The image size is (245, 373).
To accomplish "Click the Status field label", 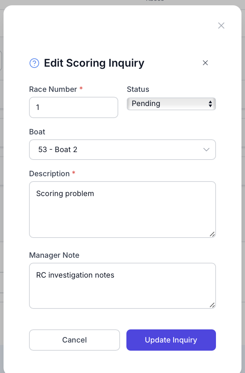I will (x=138, y=89).
